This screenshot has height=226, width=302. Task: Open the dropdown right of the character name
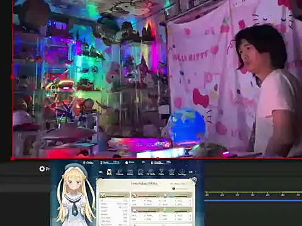click(178, 183)
